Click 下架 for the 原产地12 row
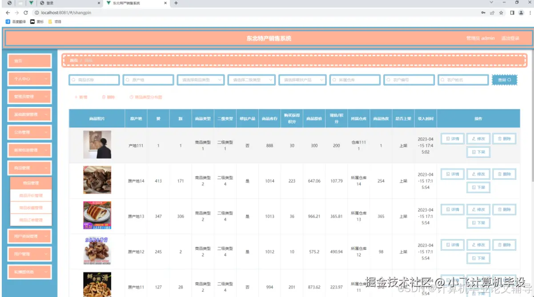The height and width of the screenshot is (297, 534). click(478, 258)
